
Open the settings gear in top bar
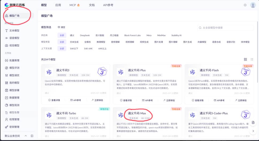(x=245, y=5)
